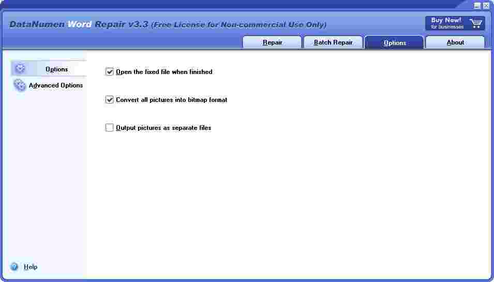Open the Help link at bottom left
Viewport: 494px width, 282px height.
point(31,267)
